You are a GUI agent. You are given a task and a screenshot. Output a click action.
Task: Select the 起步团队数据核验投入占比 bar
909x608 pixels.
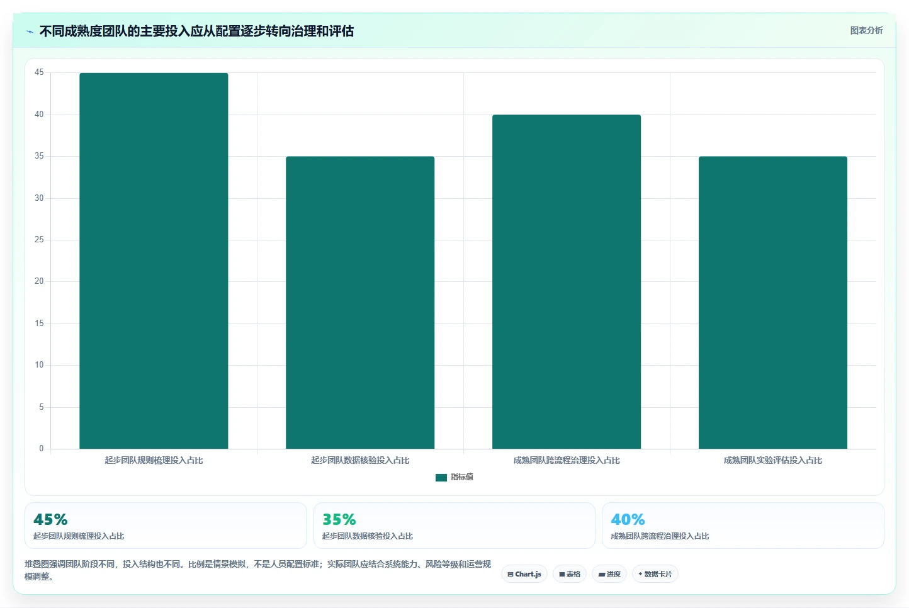click(x=360, y=303)
